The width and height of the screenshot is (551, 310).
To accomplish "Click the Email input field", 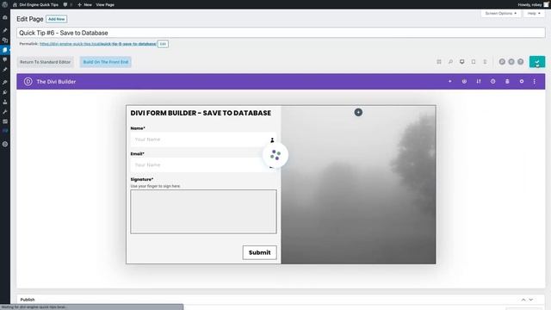I will (x=203, y=164).
